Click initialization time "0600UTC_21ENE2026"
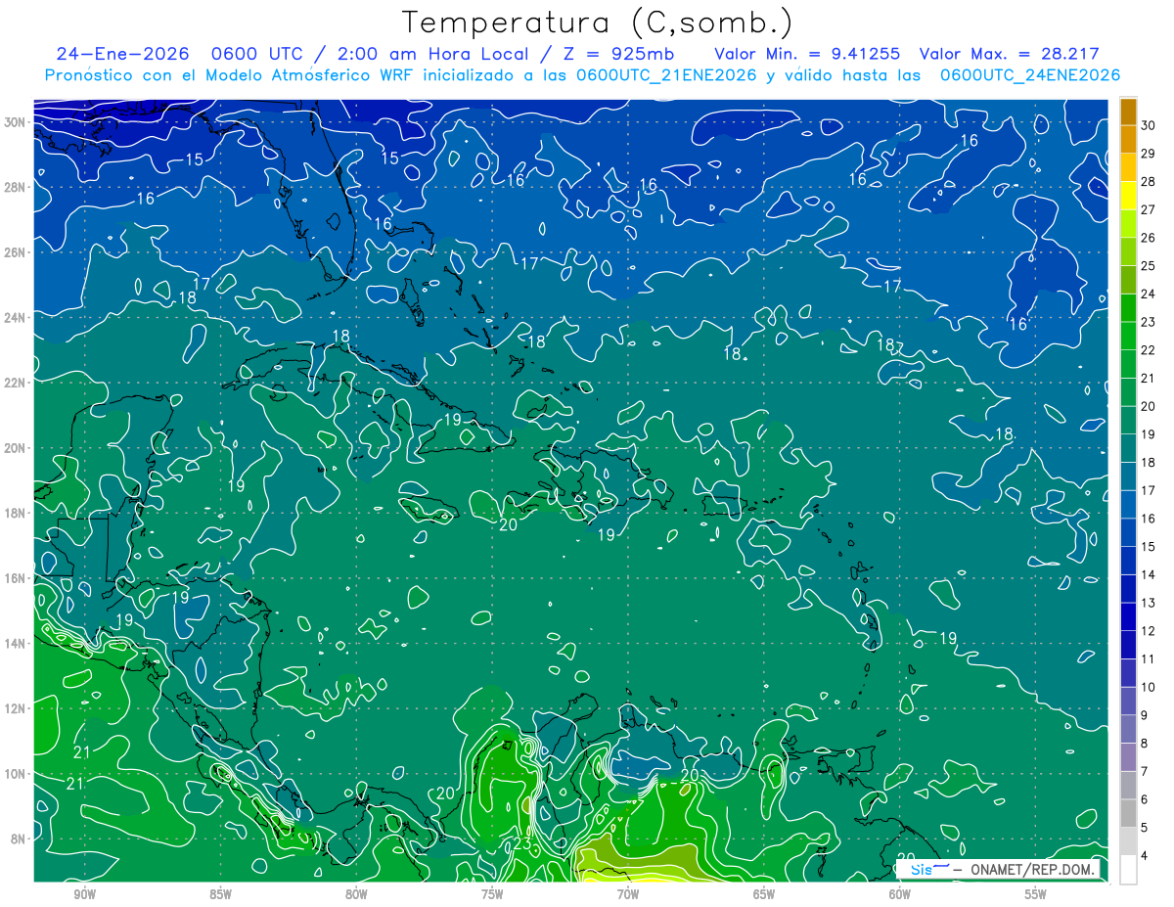This screenshot has height=907, width=1174. click(x=666, y=74)
